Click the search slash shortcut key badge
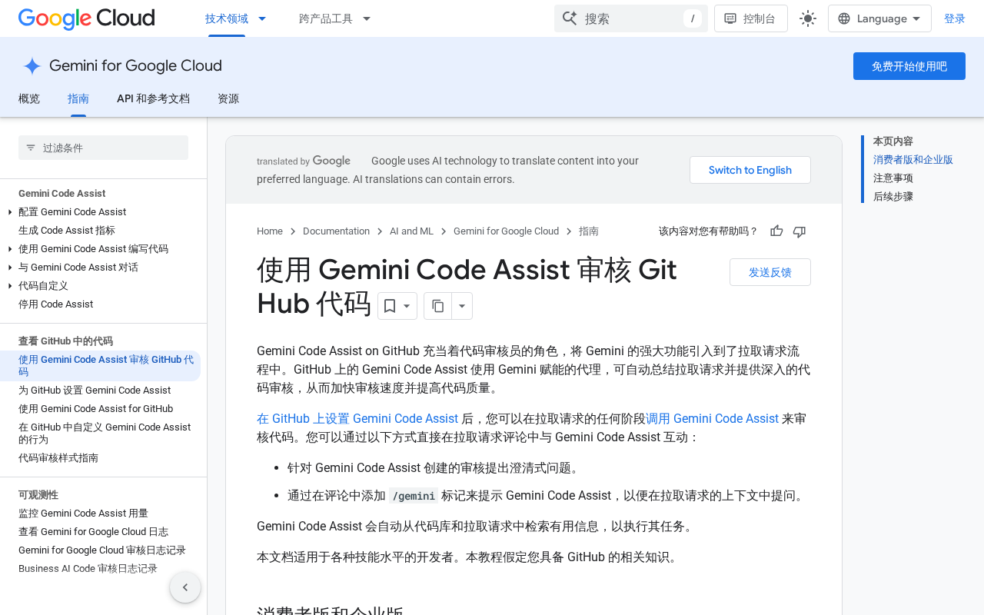Screen dimensions: 984x615 [x=693, y=18]
